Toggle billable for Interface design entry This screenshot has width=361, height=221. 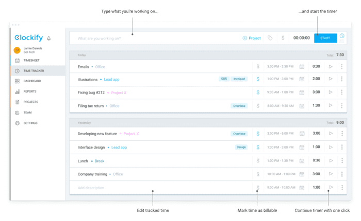[x=258, y=147]
